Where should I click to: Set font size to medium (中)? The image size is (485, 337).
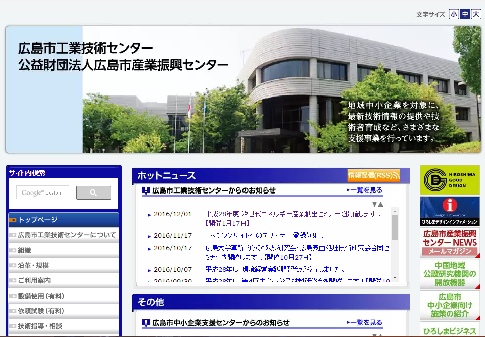pos(465,14)
